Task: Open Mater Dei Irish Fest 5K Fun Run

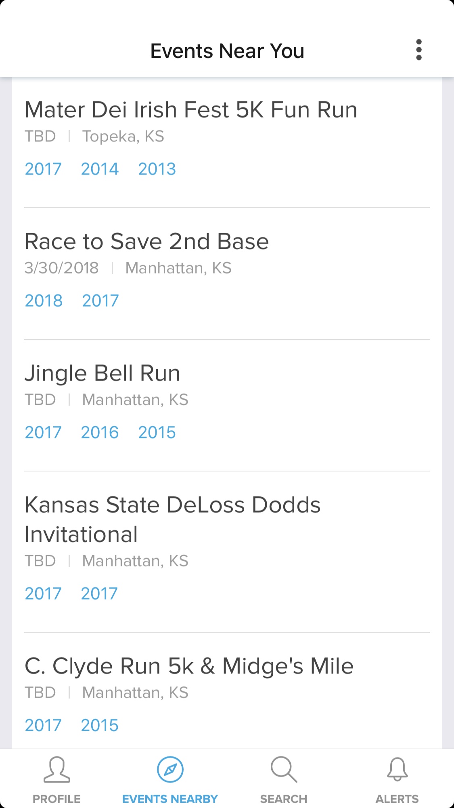Action: pyautogui.click(x=191, y=110)
